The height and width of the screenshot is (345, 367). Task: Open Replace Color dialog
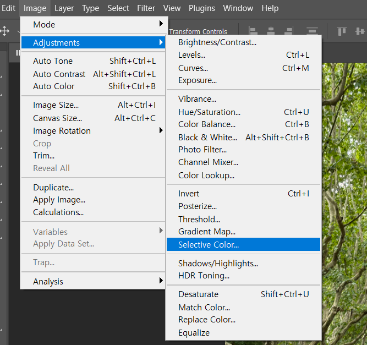[x=243, y=320]
